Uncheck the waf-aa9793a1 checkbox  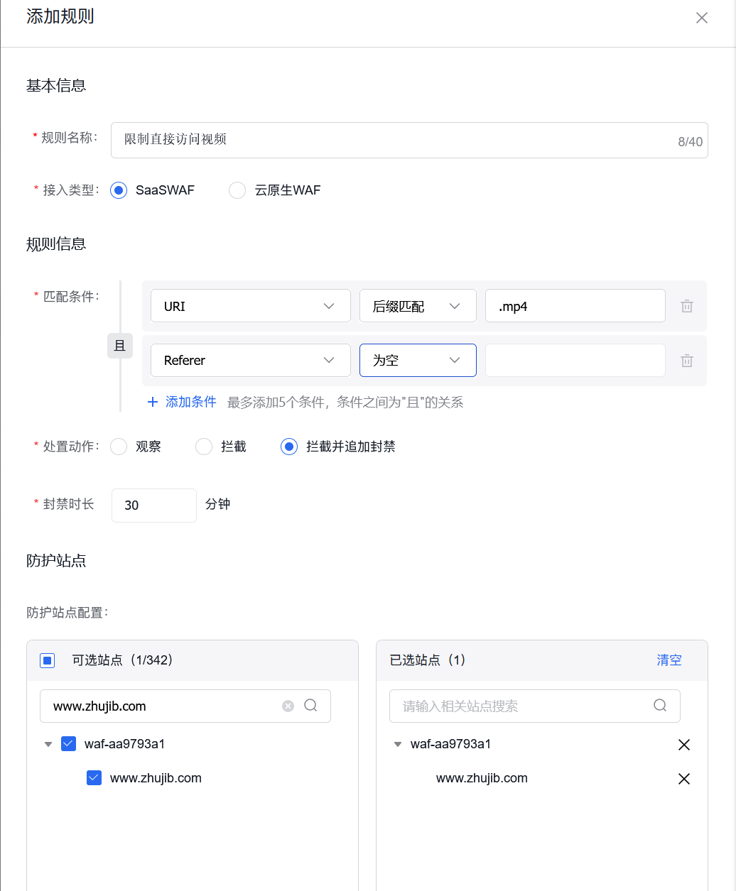pos(69,744)
